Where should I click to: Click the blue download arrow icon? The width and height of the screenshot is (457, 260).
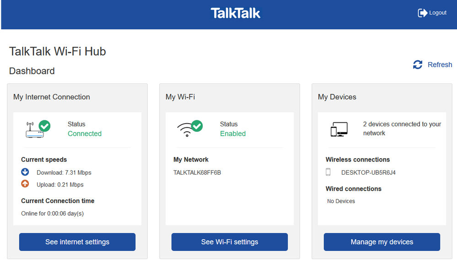(25, 172)
